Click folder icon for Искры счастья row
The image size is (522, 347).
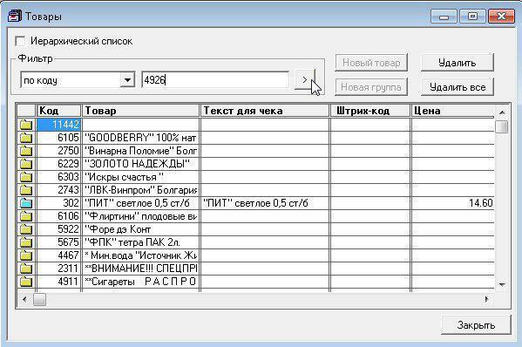coord(26,177)
